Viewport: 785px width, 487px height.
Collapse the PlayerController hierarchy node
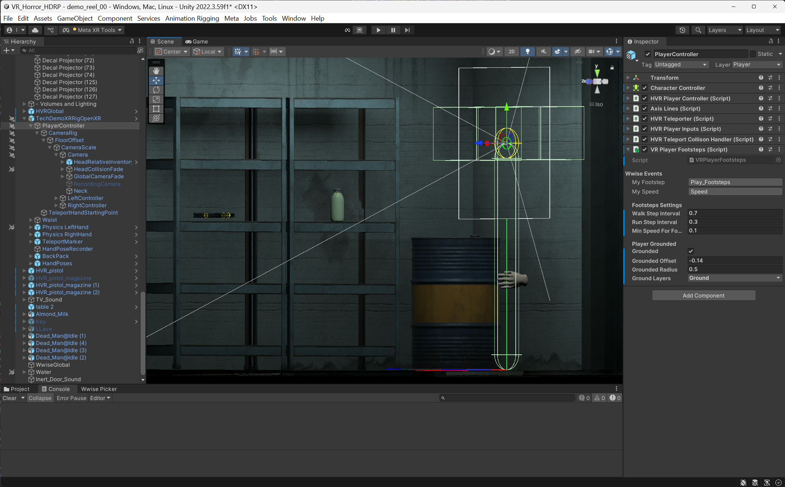(31, 126)
